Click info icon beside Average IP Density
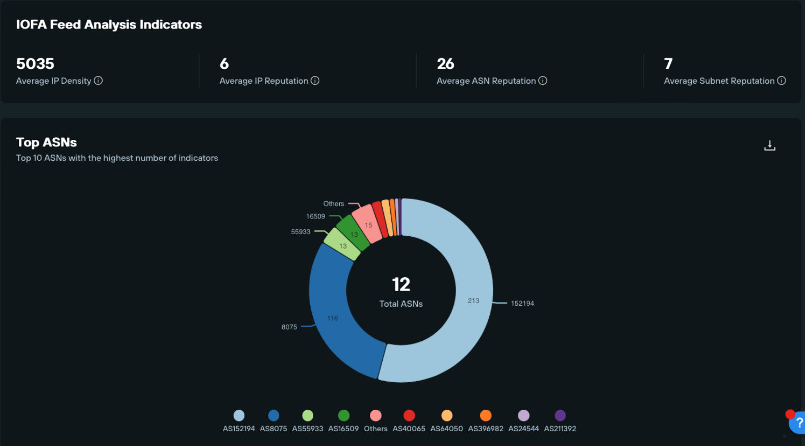This screenshot has width=805, height=446. pos(98,81)
